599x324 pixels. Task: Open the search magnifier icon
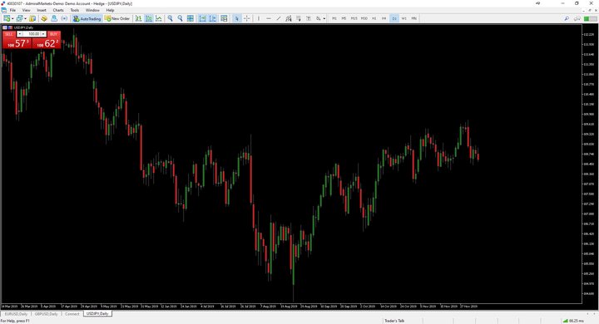[x=567, y=18]
